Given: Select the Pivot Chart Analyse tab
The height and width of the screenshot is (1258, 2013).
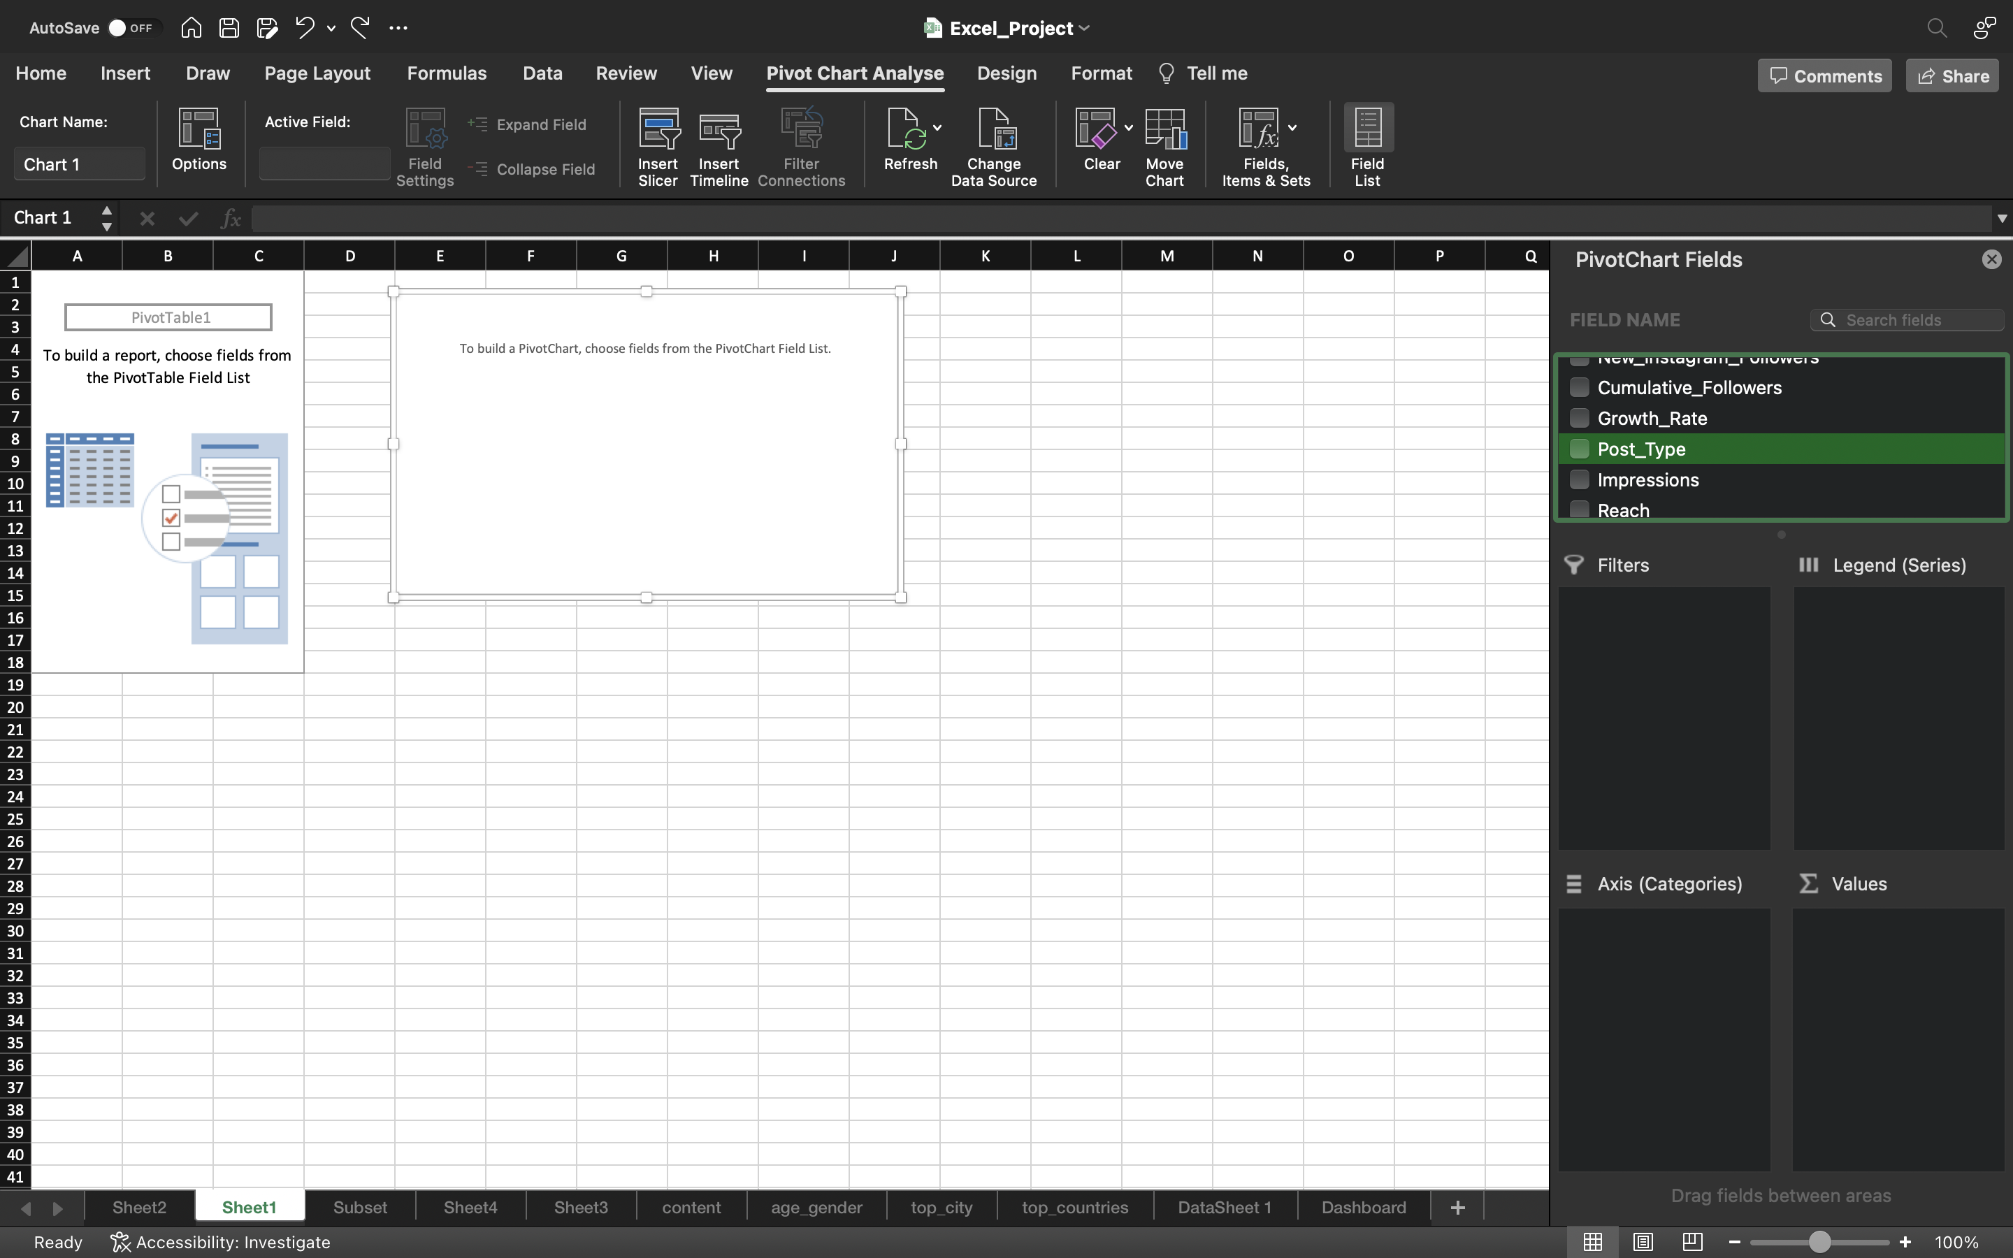Looking at the screenshot, I should click(855, 73).
